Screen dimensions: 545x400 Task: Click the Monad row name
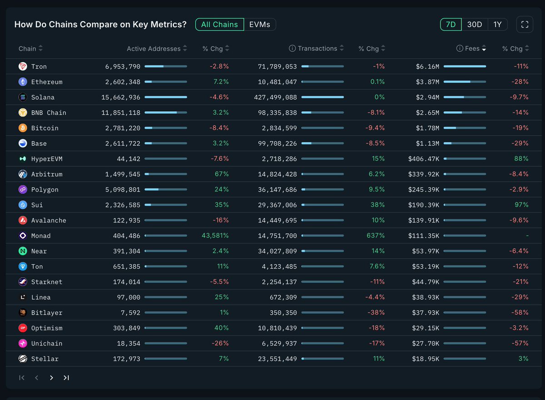41,236
